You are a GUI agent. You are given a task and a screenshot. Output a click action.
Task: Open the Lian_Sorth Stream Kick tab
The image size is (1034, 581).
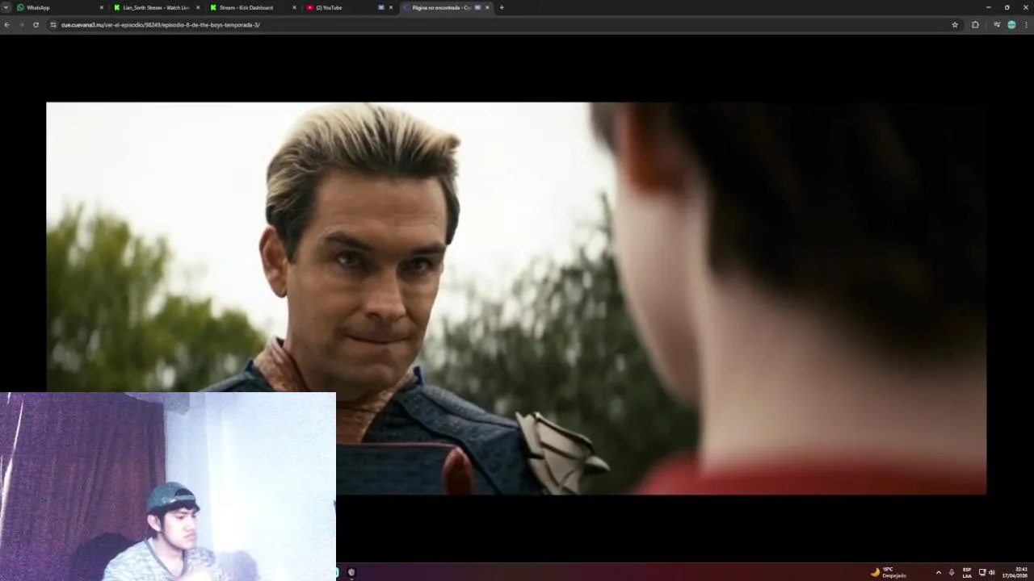coord(157,7)
